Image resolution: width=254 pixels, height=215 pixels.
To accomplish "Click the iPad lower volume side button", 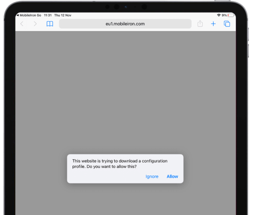I will point(248,51).
